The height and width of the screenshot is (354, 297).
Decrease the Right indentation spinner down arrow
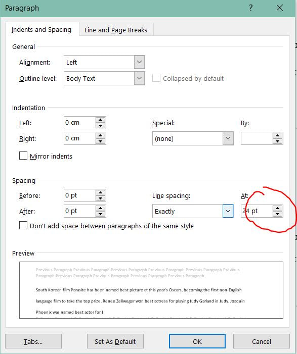pos(100,141)
